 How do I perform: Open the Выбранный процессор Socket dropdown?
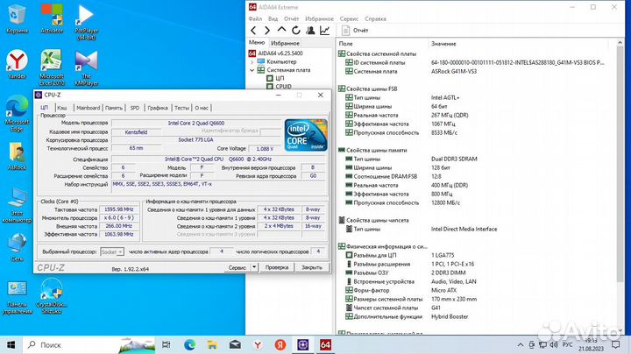112,251
